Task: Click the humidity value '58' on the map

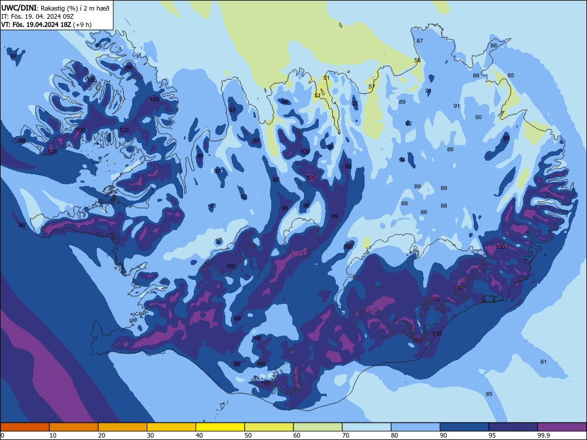Action: click(417, 60)
